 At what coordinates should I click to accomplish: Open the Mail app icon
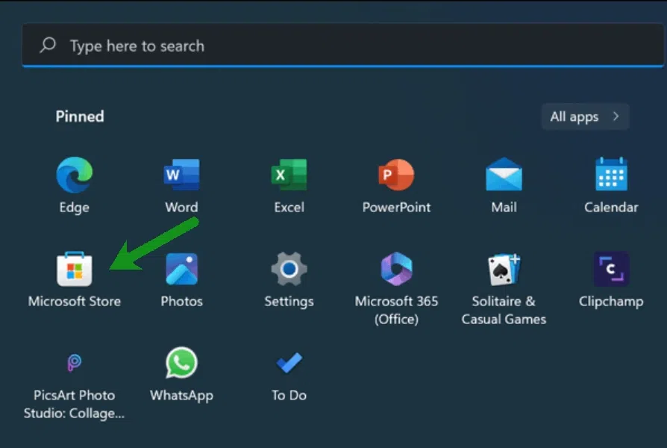pos(504,174)
